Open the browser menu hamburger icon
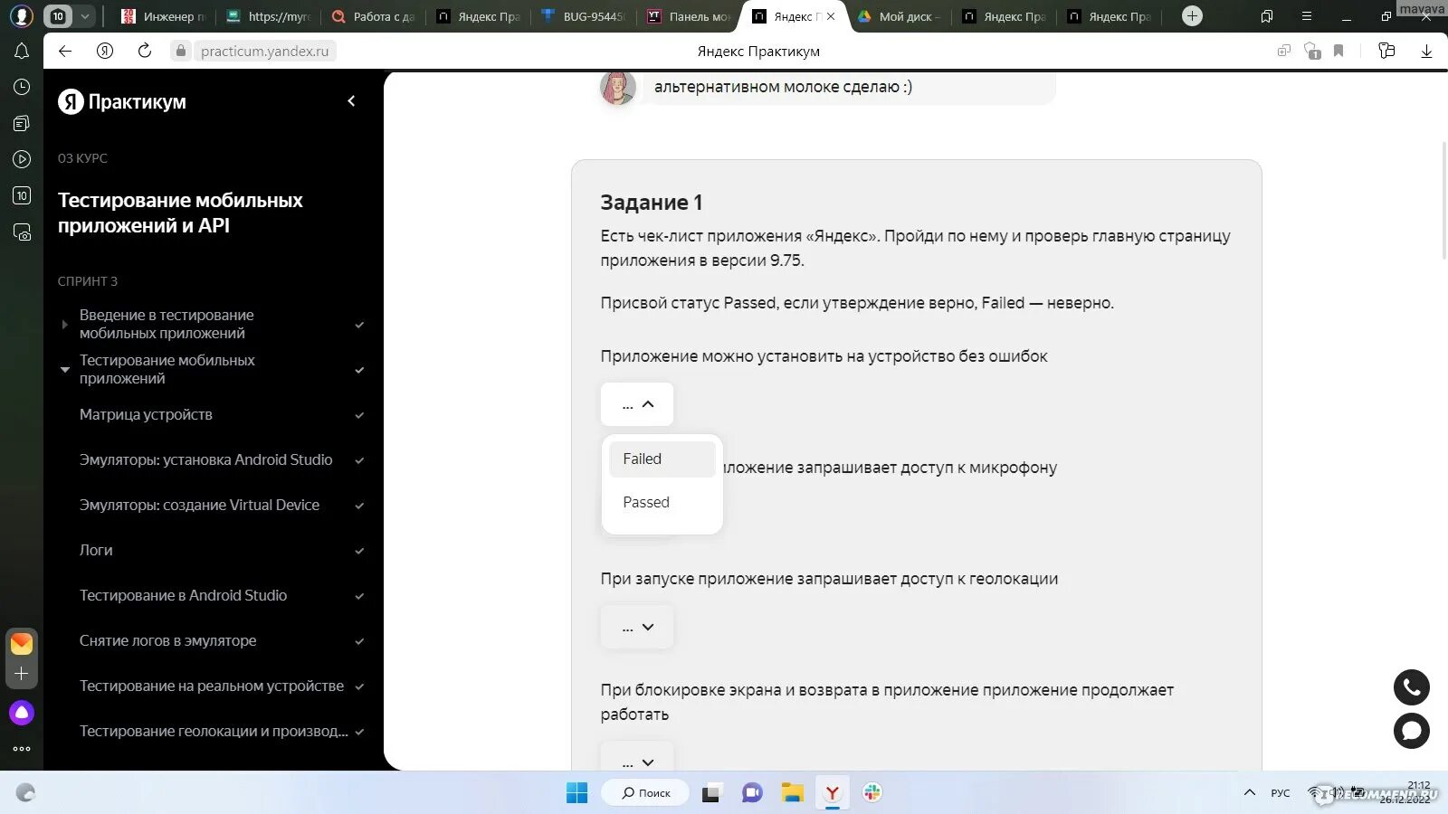 click(1307, 16)
